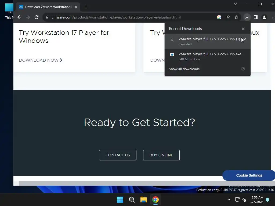Select This PC desktop icon

pyautogui.click(x=9, y=11)
